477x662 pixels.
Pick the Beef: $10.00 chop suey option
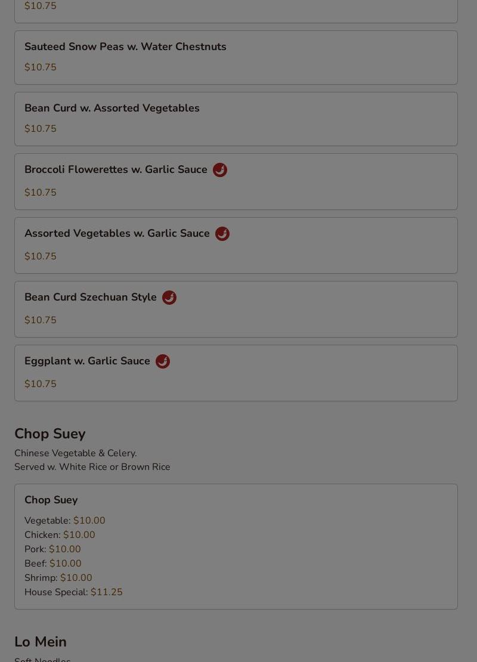(52, 563)
